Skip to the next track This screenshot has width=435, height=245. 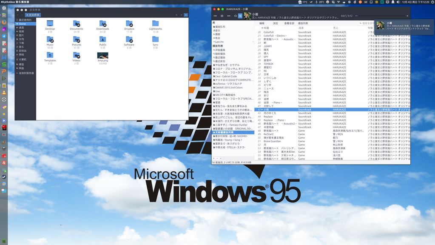[x=228, y=16]
